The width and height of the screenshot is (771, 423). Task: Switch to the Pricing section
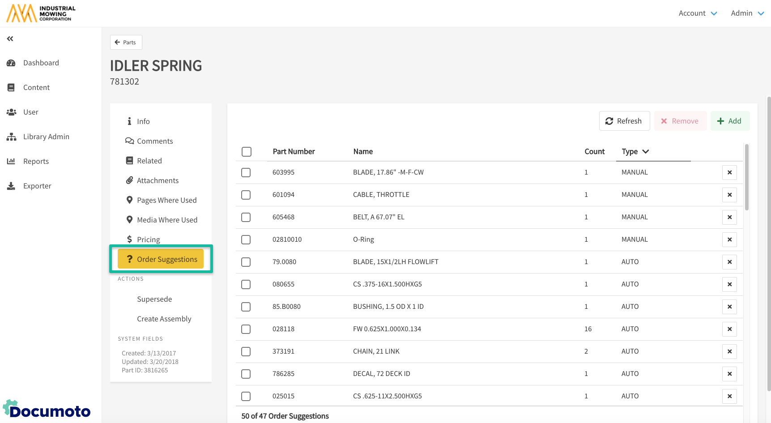tap(148, 239)
